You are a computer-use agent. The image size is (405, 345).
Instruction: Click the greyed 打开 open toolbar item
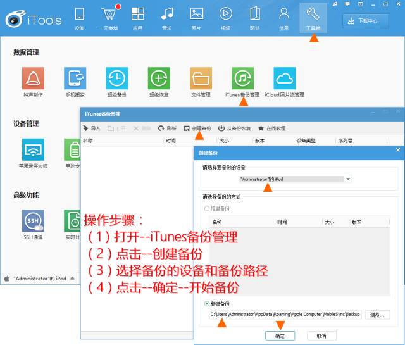(116, 128)
